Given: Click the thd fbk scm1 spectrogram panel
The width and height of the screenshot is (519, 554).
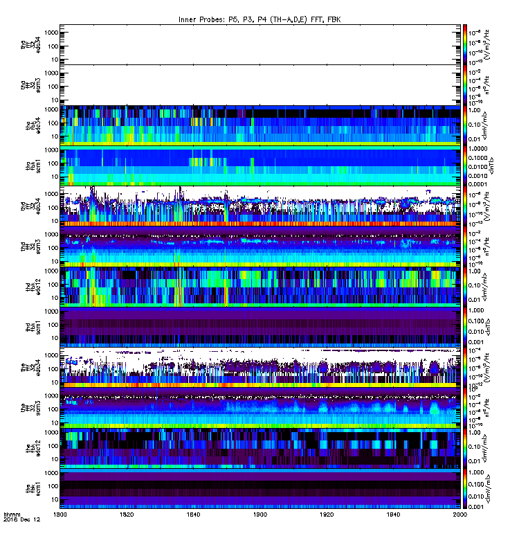Looking at the screenshot, I should 260,327.
